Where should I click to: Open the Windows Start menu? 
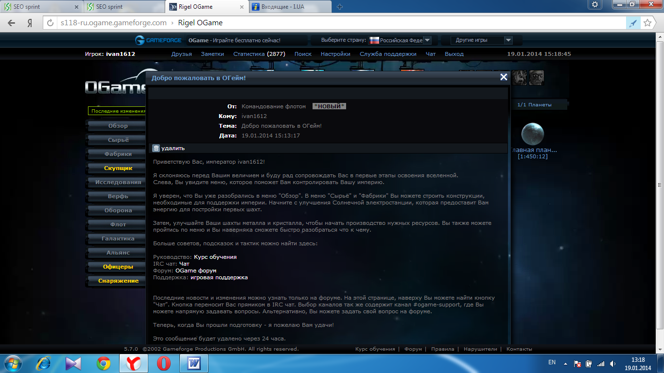tap(12, 363)
